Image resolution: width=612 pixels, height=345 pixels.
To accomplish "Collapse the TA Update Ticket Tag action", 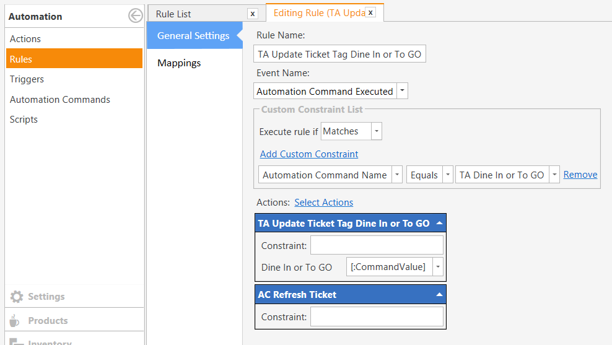I will (439, 224).
